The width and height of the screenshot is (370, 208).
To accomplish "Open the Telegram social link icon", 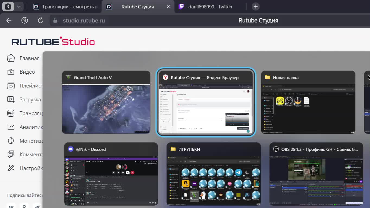I will point(37,206).
